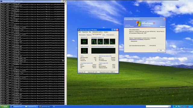Click the Дескрипторов row in Task Manager
The height and width of the screenshot is (108, 193).
tap(88, 58)
